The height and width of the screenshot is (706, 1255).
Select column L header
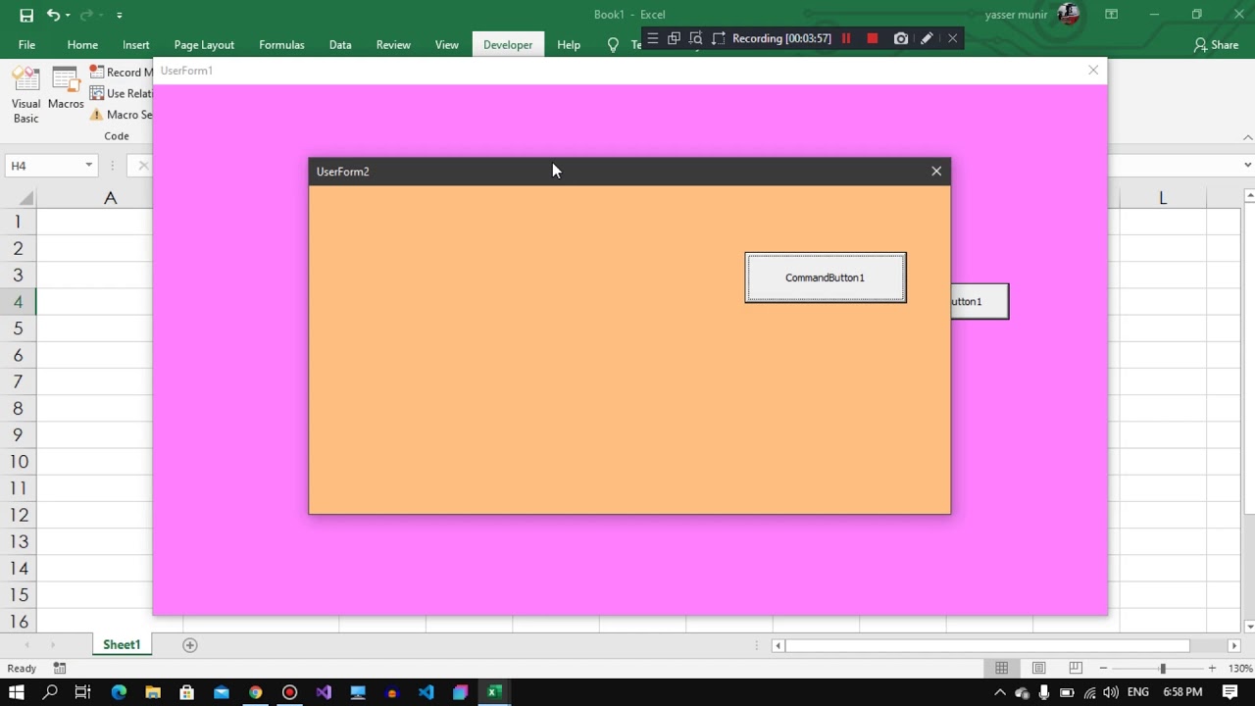coord(1163,198)
